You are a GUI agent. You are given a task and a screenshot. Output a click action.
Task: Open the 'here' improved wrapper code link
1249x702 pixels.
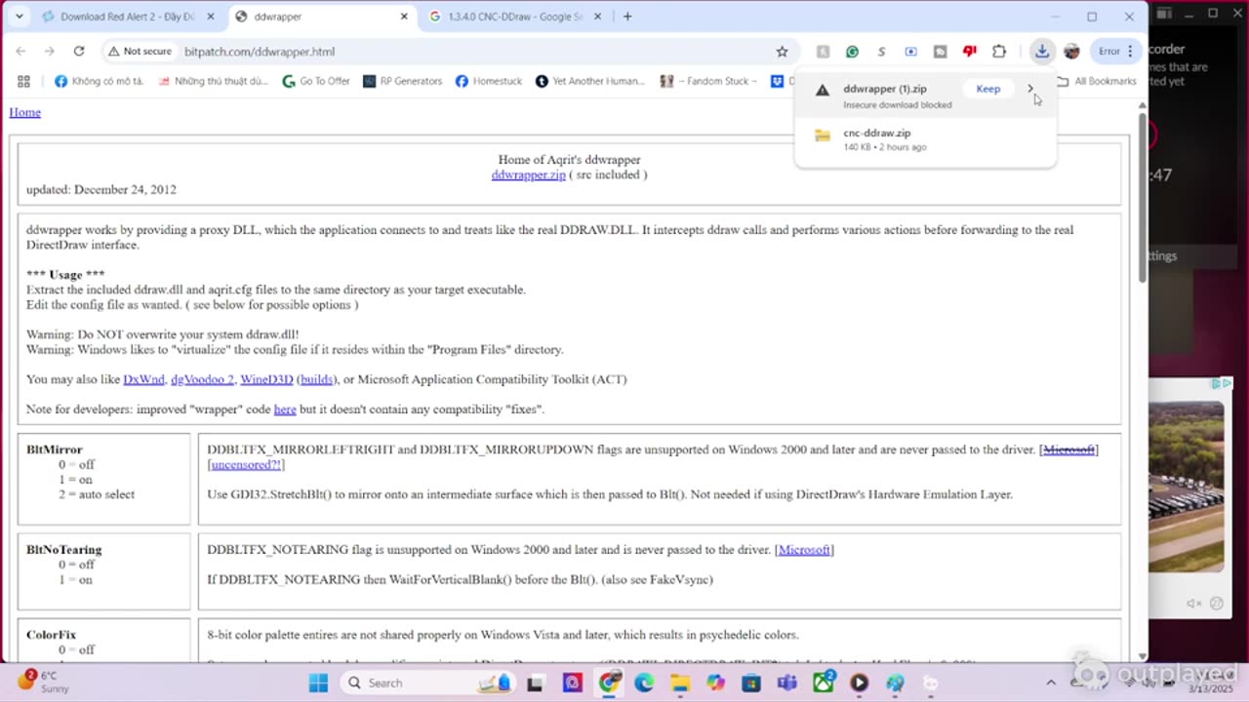click(285, 409)
